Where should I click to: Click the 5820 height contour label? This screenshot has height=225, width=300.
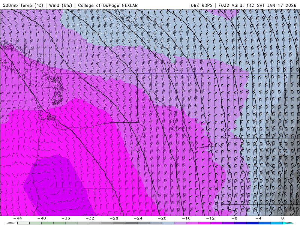(x=51, y=117)
